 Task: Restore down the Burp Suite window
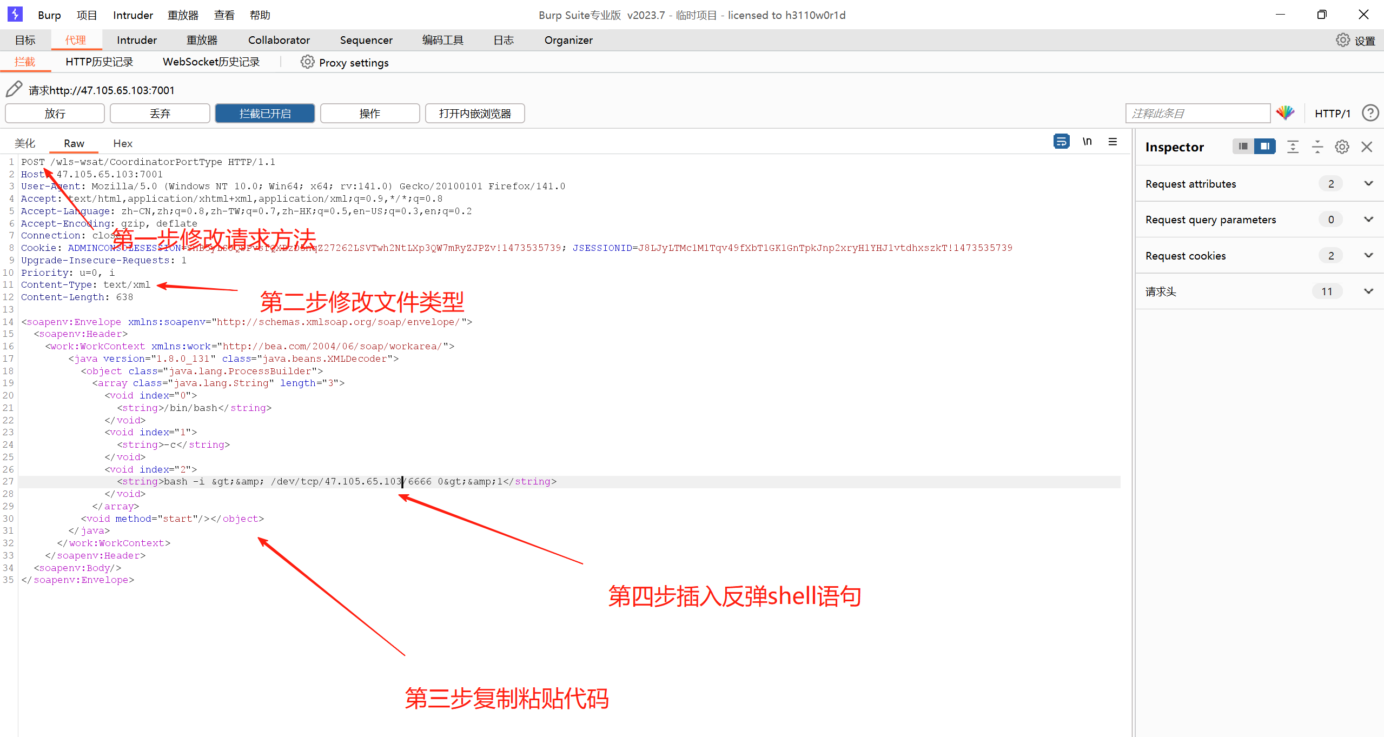point(1322,15)
